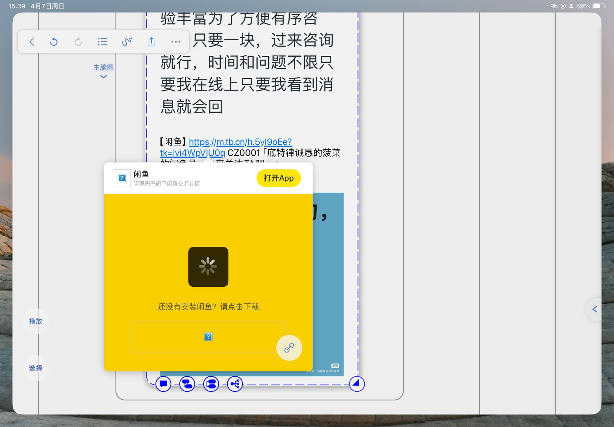Tap the 15:39 clock in status bar

[17, 6]
